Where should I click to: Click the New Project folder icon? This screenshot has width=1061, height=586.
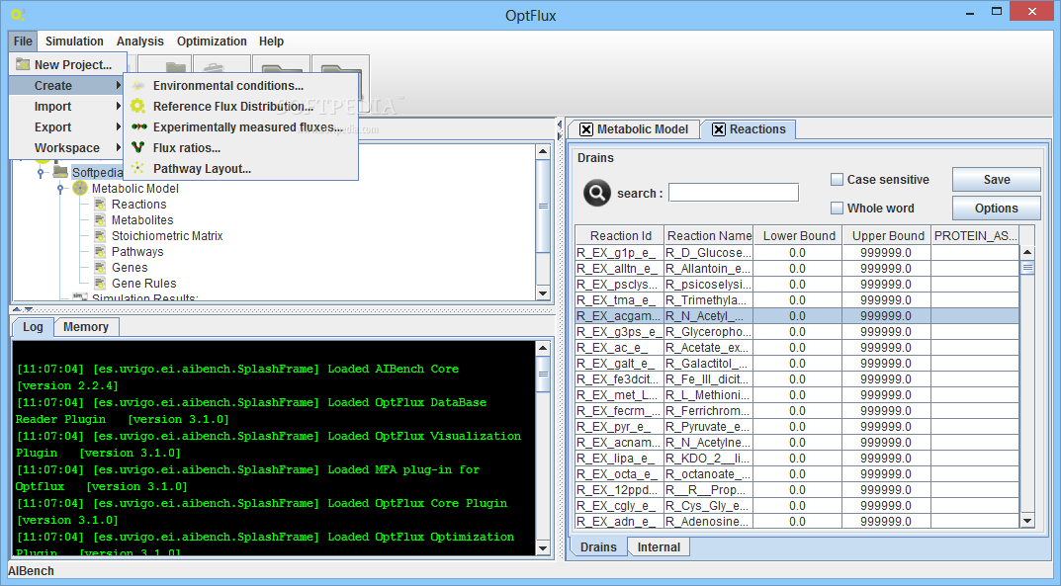tap(23, 64)
